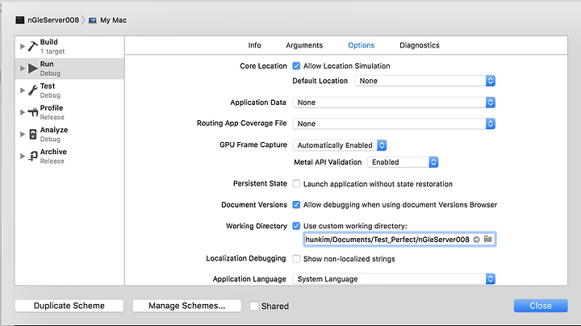Select the Build action row
This screenshot has width=581, height=326.
69,47
